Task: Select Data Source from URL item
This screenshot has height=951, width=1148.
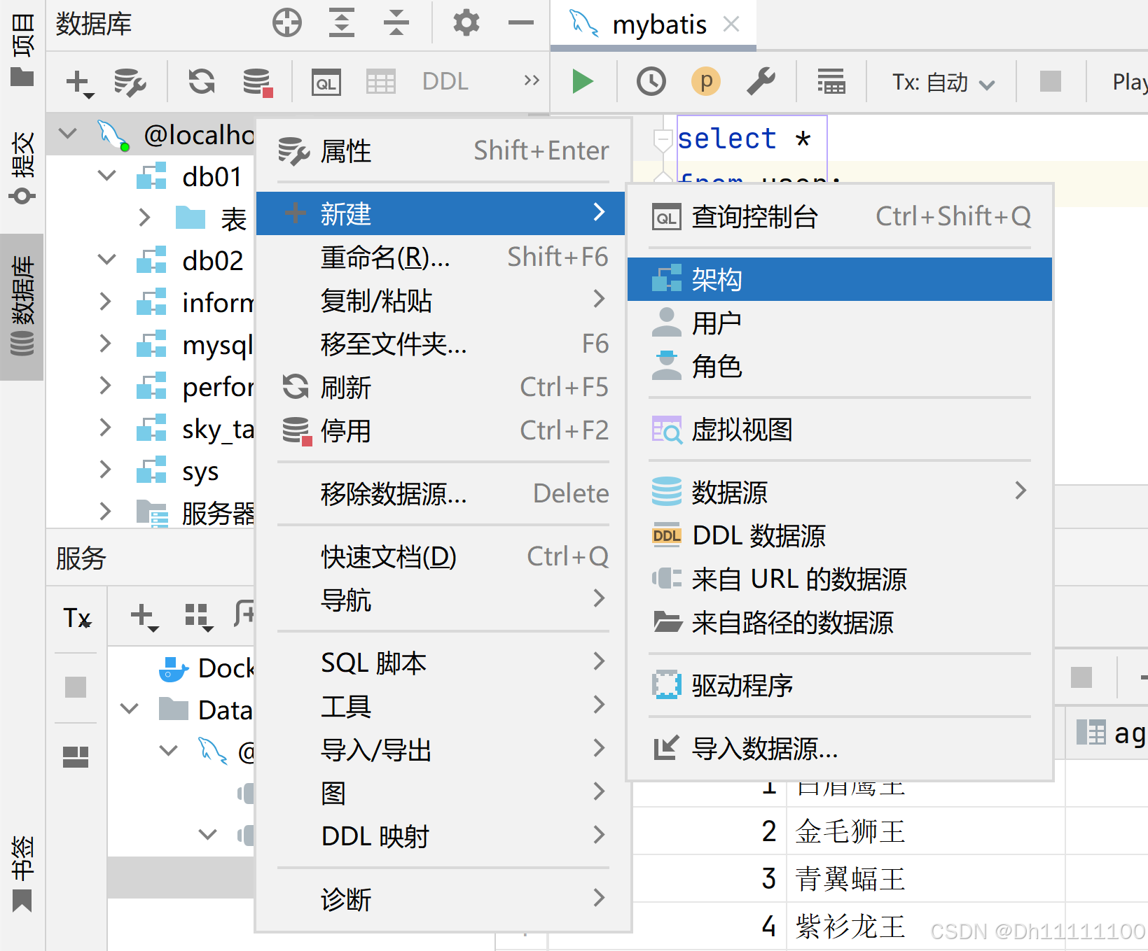Action: coord(840,579)
